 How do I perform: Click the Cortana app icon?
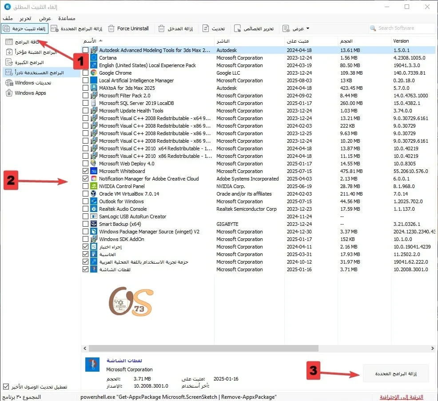pyautogui.click(x=94, y=58)
